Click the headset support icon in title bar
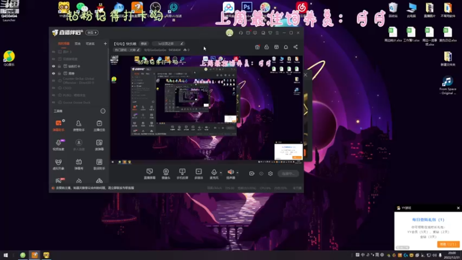This screenshot has height=260, width=462. (x=241, y=33)
